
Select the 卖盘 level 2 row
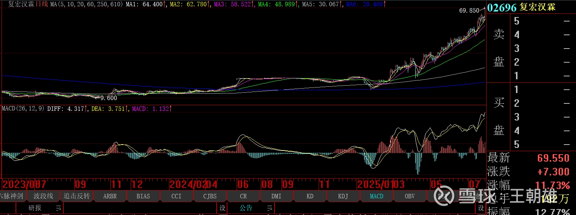pos(543,62)
